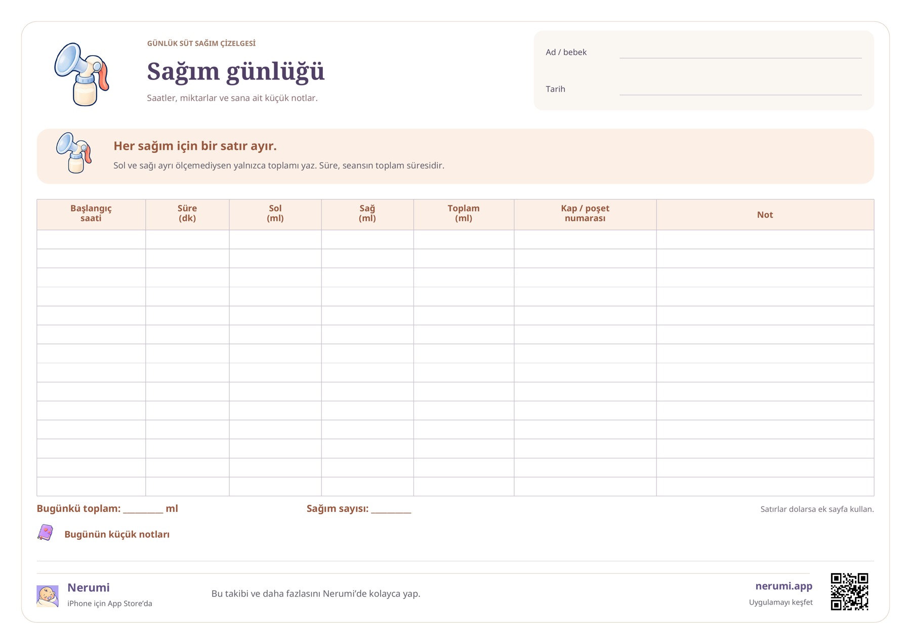Click the Not column header

765,214
